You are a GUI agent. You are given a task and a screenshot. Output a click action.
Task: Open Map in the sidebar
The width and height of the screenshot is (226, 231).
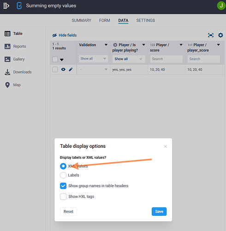point(17,85)
